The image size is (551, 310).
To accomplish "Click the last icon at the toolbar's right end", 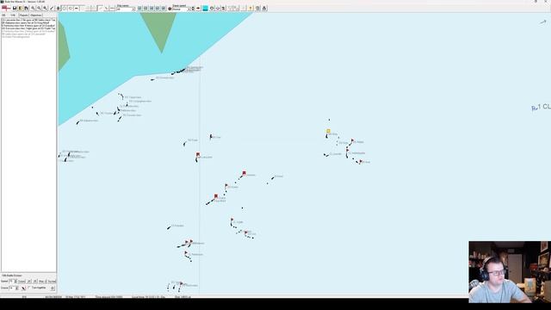I will point(264,8).
